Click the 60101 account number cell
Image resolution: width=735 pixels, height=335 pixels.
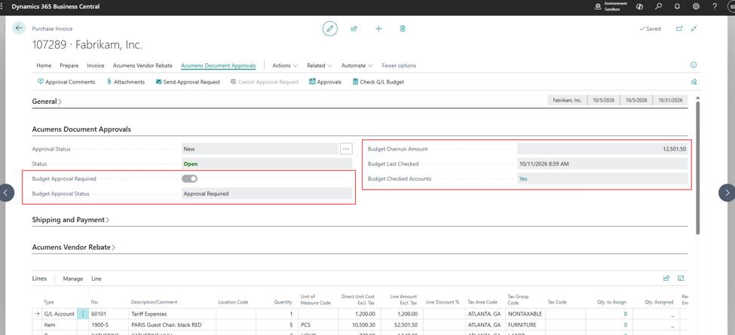click(108, 314)
